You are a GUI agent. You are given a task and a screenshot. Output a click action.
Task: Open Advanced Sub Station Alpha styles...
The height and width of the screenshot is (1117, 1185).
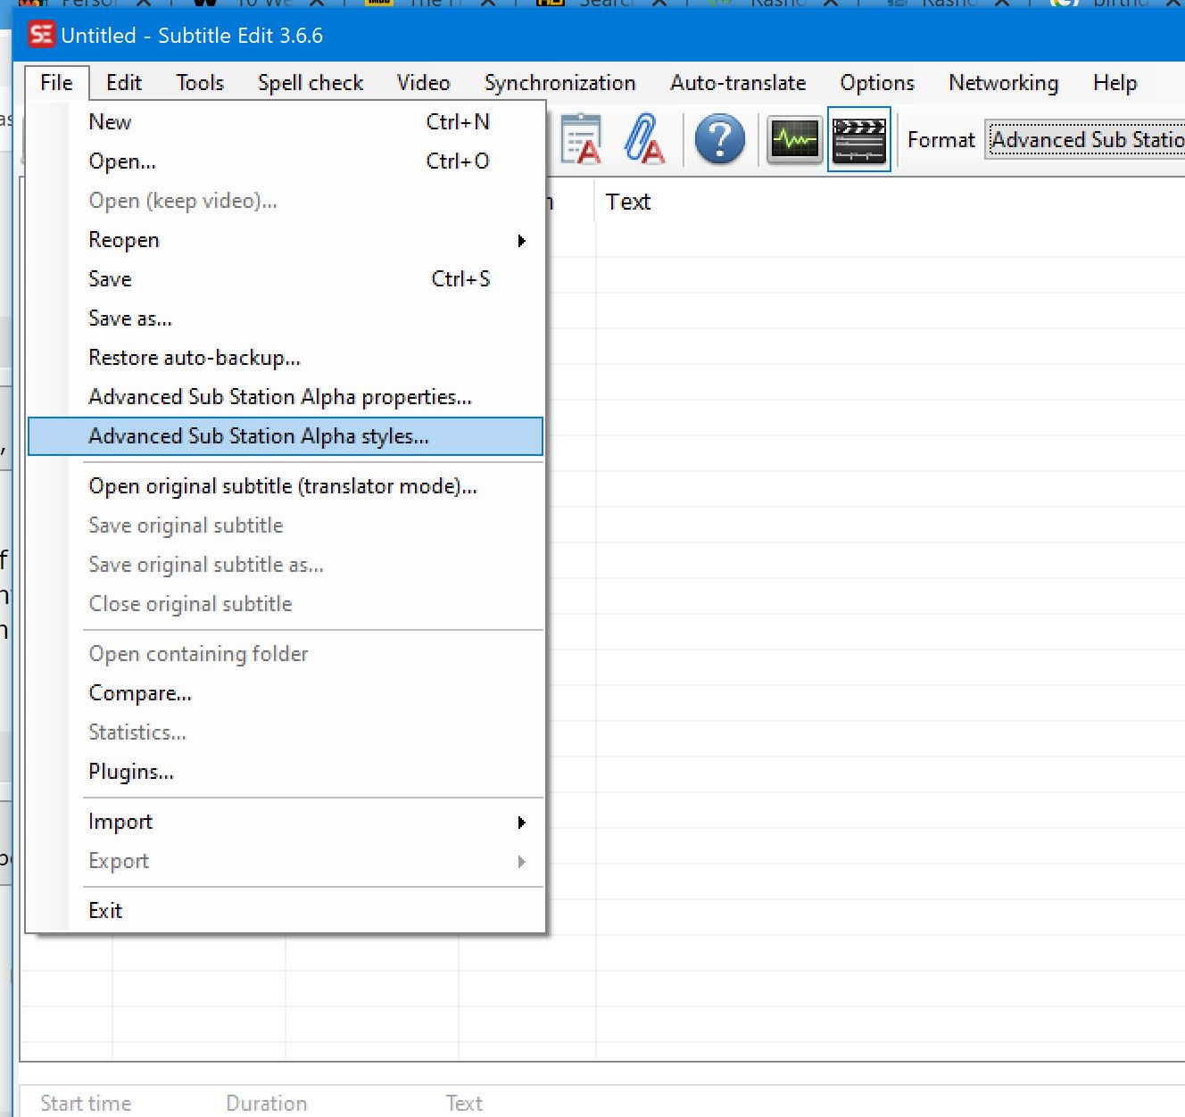286,436
